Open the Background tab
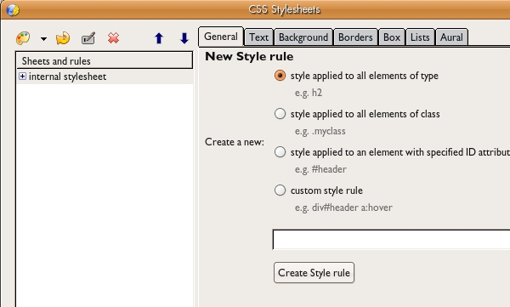This screenshot has height=307, width=510. tap(303, 37)
